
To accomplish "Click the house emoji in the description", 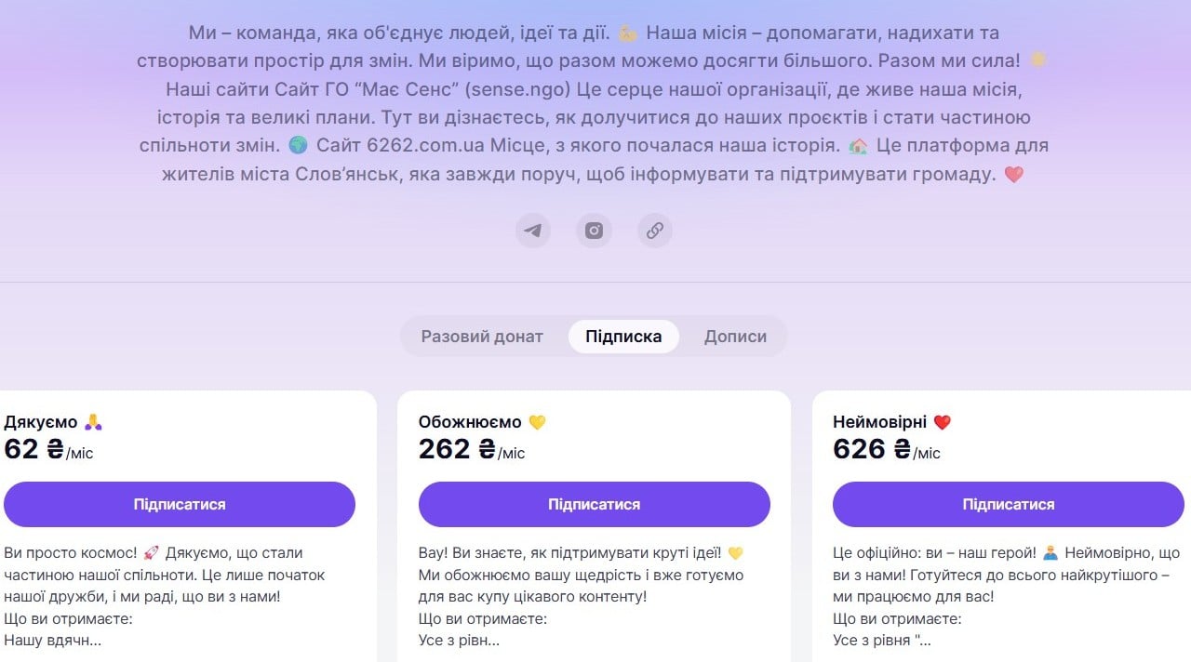I will coord(858,146).
